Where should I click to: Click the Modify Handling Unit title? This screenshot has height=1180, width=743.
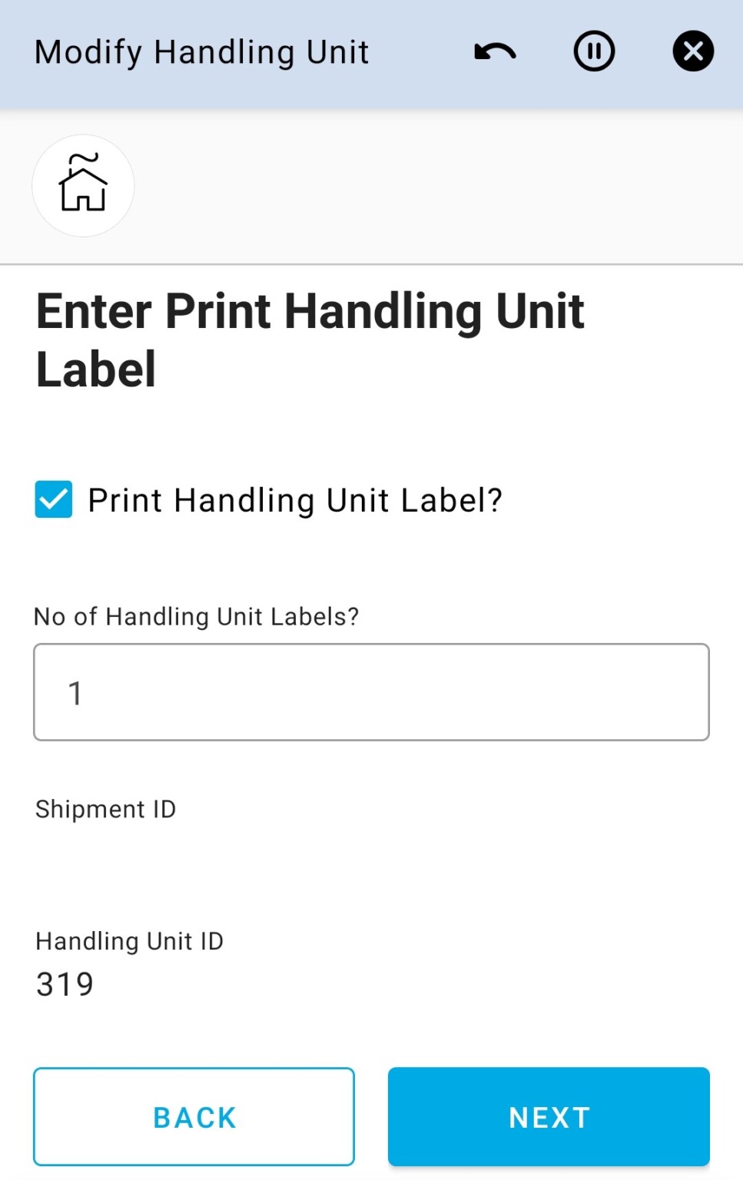point(202,51)
